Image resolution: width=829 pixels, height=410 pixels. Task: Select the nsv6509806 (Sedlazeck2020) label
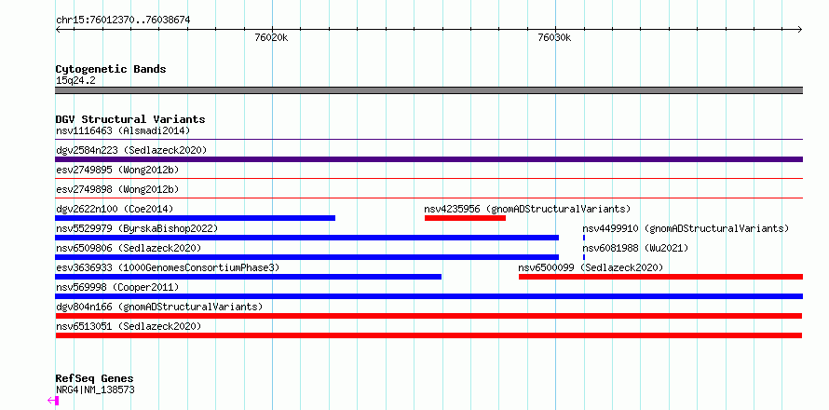coord(129,248)
